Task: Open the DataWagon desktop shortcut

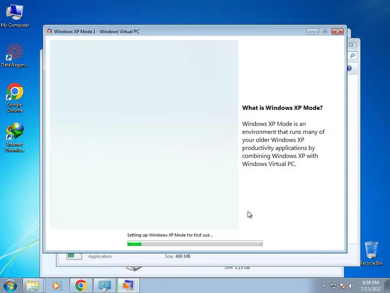Action: (x=15, y=55)
